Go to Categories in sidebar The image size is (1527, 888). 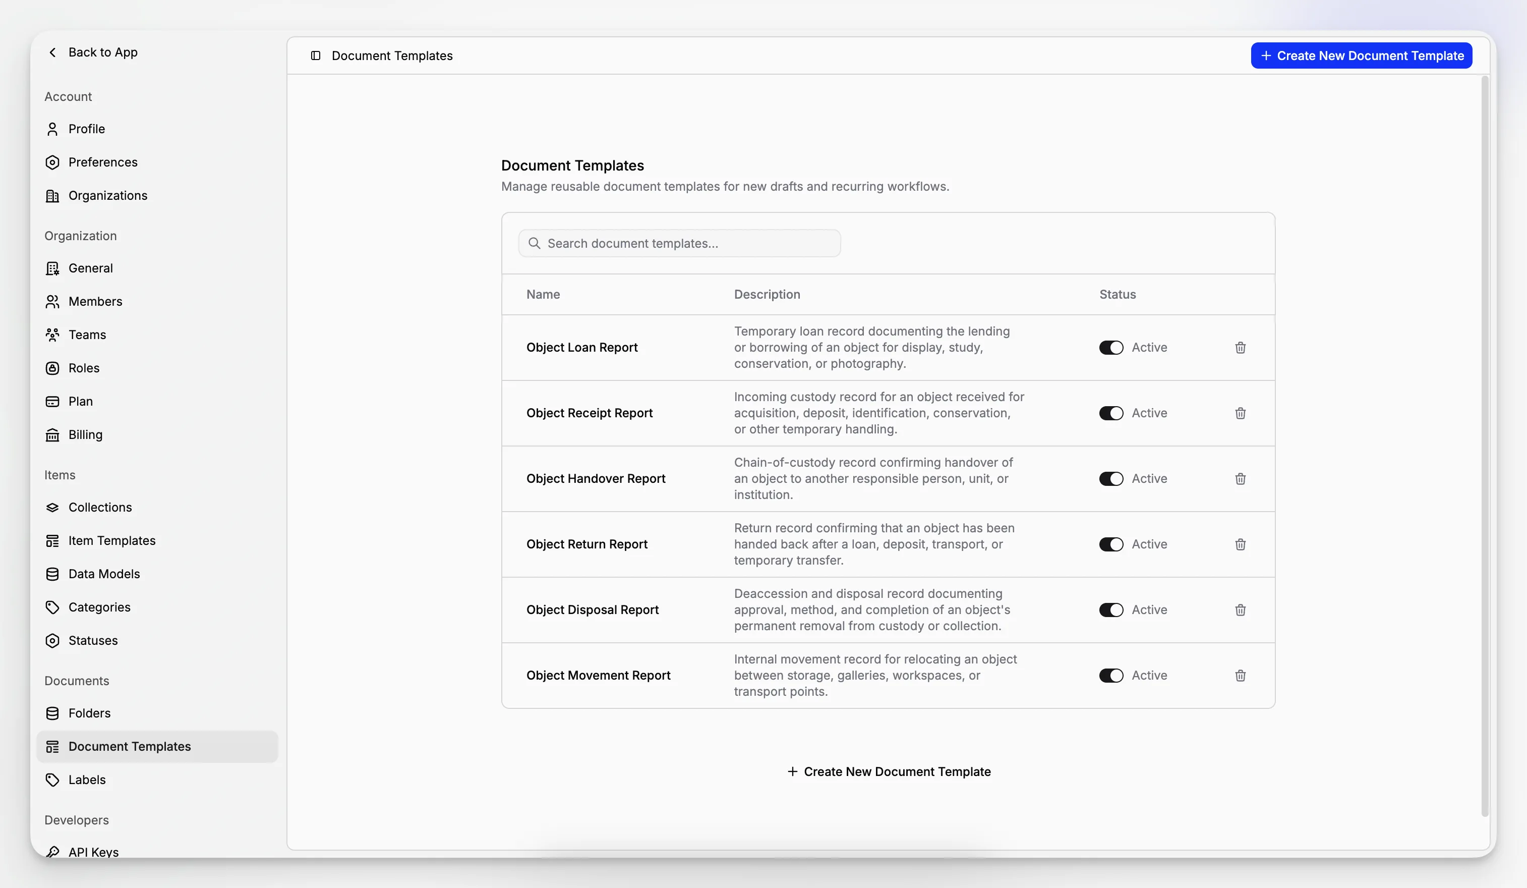click(157, 608)
